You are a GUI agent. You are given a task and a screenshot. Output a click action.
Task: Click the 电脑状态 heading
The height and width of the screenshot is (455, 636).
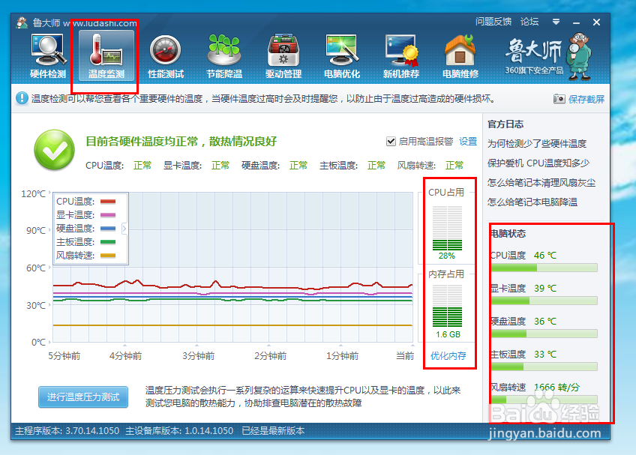tap(508, 234)
